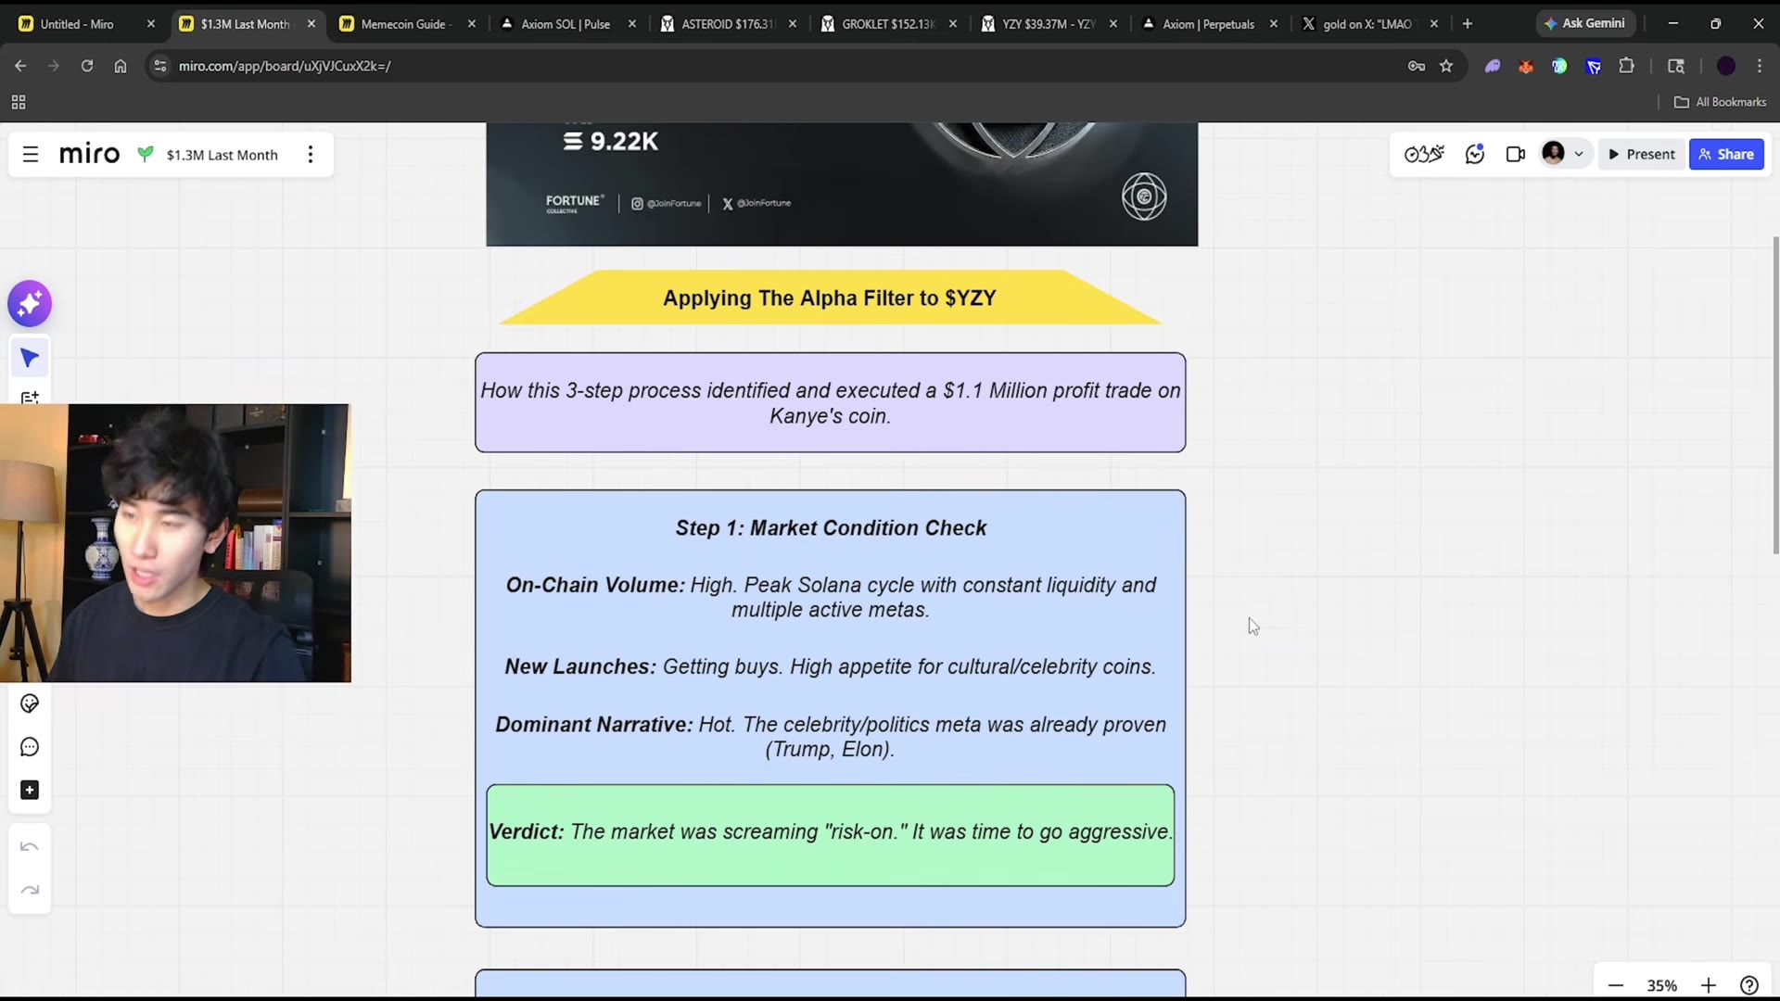Open password manager key icon

point(1416,66)
